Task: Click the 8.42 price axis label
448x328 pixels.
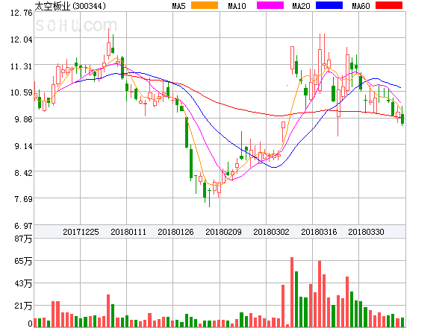Action: click(23, 173)
